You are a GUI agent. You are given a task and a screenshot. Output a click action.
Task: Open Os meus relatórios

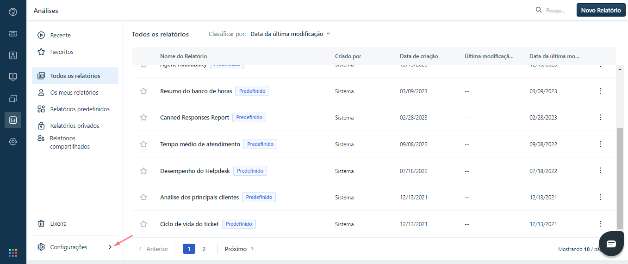tap(75, 92)
